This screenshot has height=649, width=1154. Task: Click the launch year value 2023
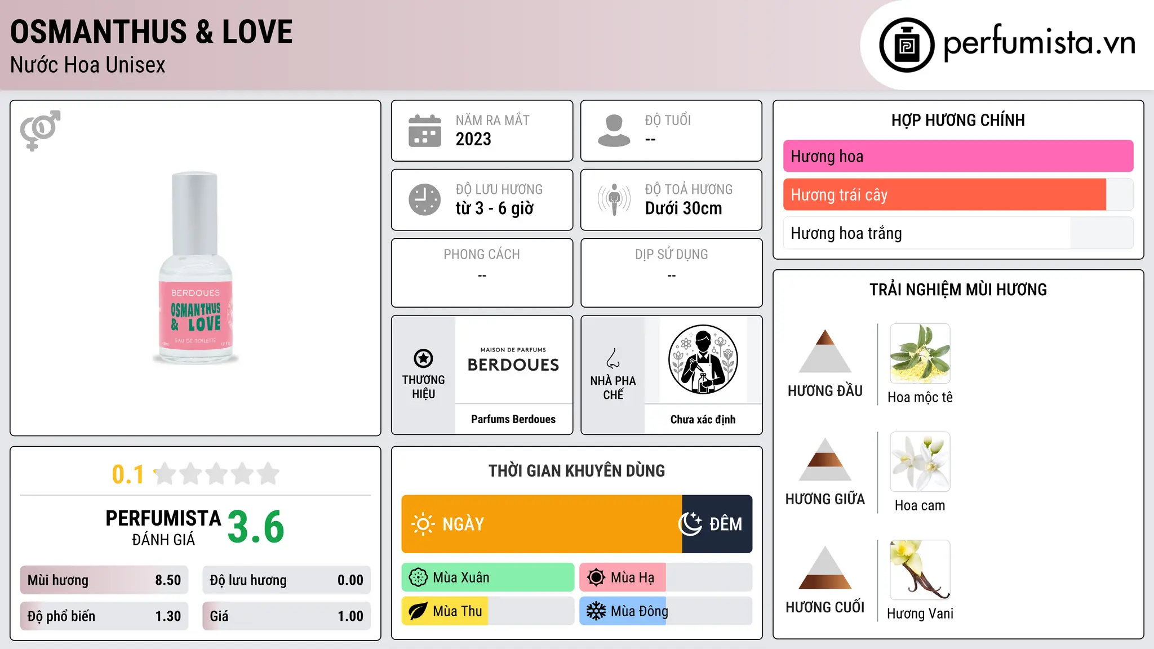[x=473, y=139]
